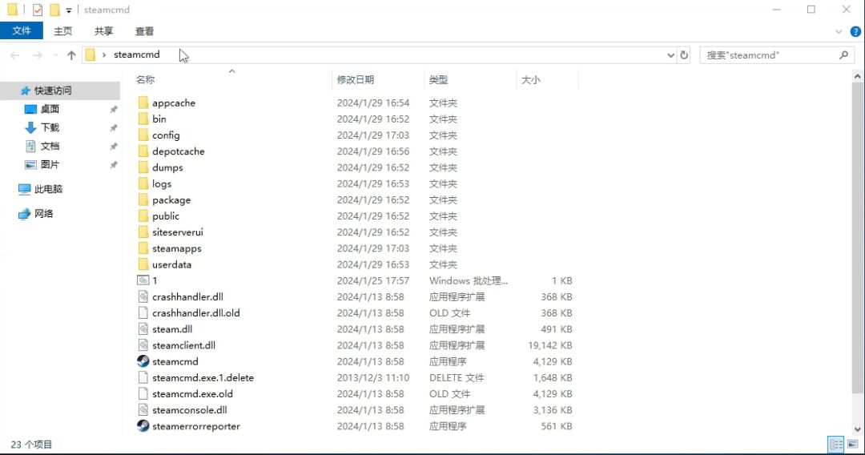Click the steamconsole.dll file icon
Screen dimensions: 865x455
(143, 410)
